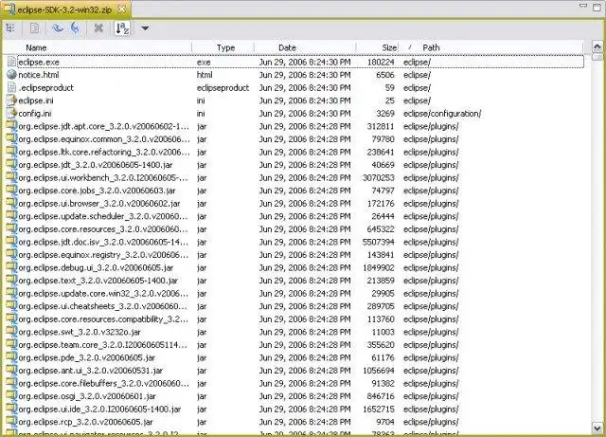Viewport: 606px width, 437px height.
Task: Click the left curved blue arrow icon
Action: (x=58, y=28)
